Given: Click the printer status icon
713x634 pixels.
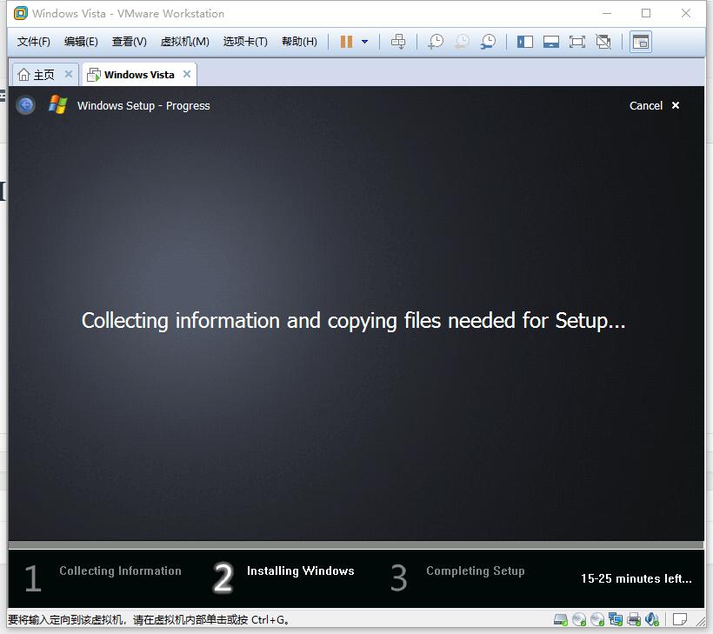Looking at the screenshot, I should (x=633, y=619).
